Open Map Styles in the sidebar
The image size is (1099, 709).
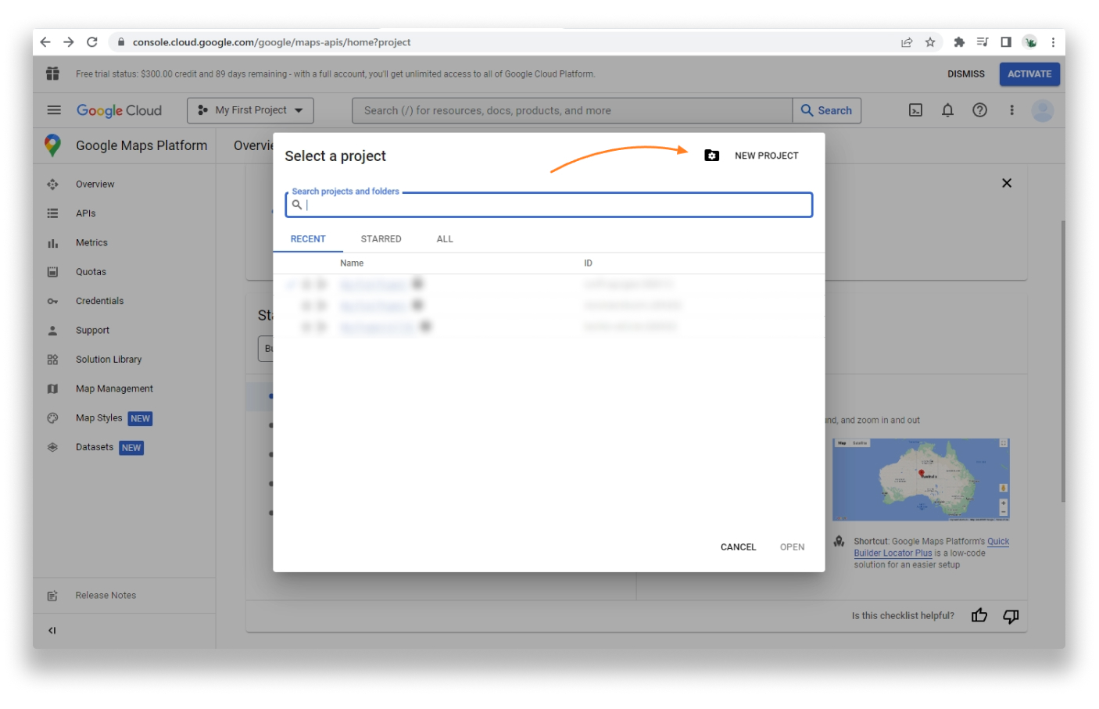[99, 418]
